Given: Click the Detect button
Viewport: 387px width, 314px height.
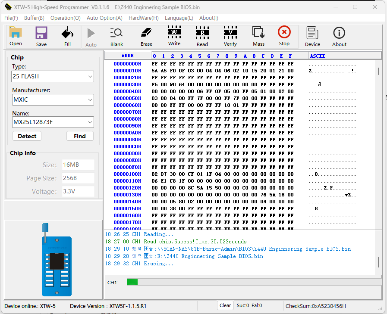Looking at the screenshot, I should pyautogui.click(x=27, y=136).
